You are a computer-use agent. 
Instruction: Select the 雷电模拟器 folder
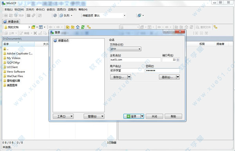[12, 81]
